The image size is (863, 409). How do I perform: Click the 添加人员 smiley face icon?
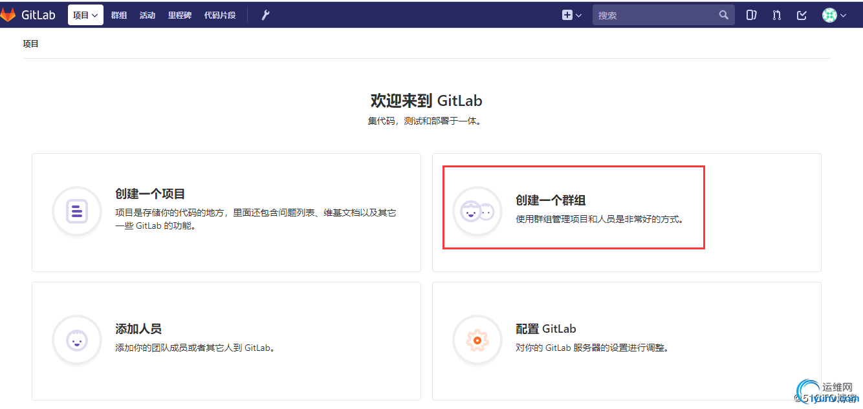(x=76, y=340)
